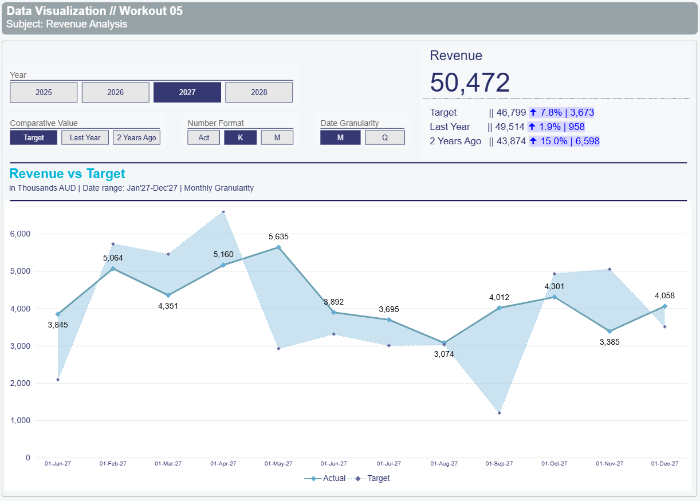Click the Number Format slicer heading
Viewport: 700px width, 501px height.
click(216, 123)
